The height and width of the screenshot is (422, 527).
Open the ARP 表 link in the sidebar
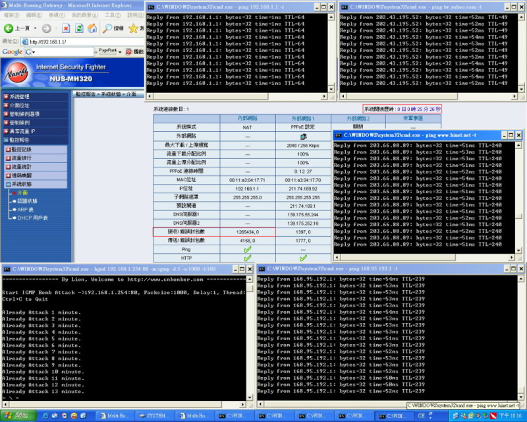tap(26, 210)
